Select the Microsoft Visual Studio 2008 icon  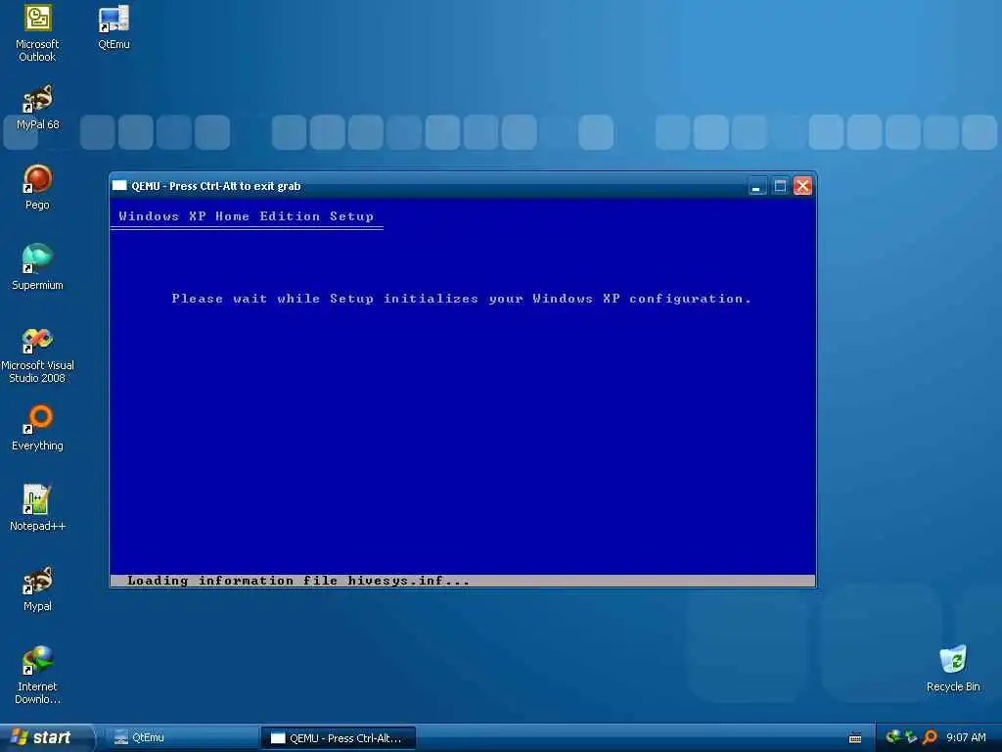tap(38, 354)
